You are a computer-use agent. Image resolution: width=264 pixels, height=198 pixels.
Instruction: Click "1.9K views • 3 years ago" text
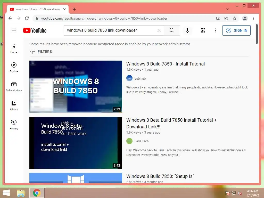click(x=143, y=133)
